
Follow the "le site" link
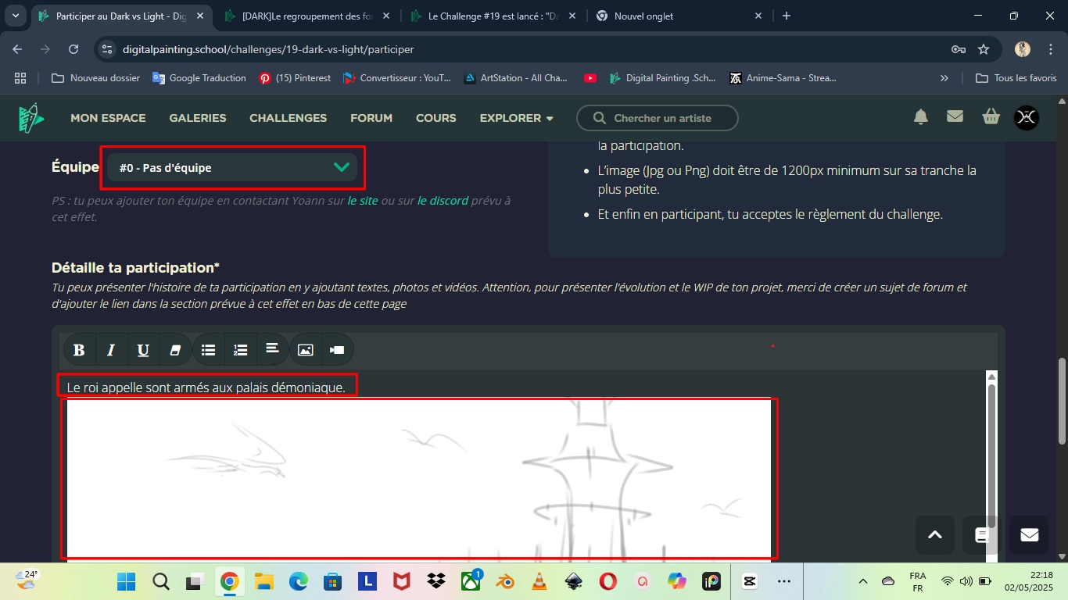click(x=362, y=201)
